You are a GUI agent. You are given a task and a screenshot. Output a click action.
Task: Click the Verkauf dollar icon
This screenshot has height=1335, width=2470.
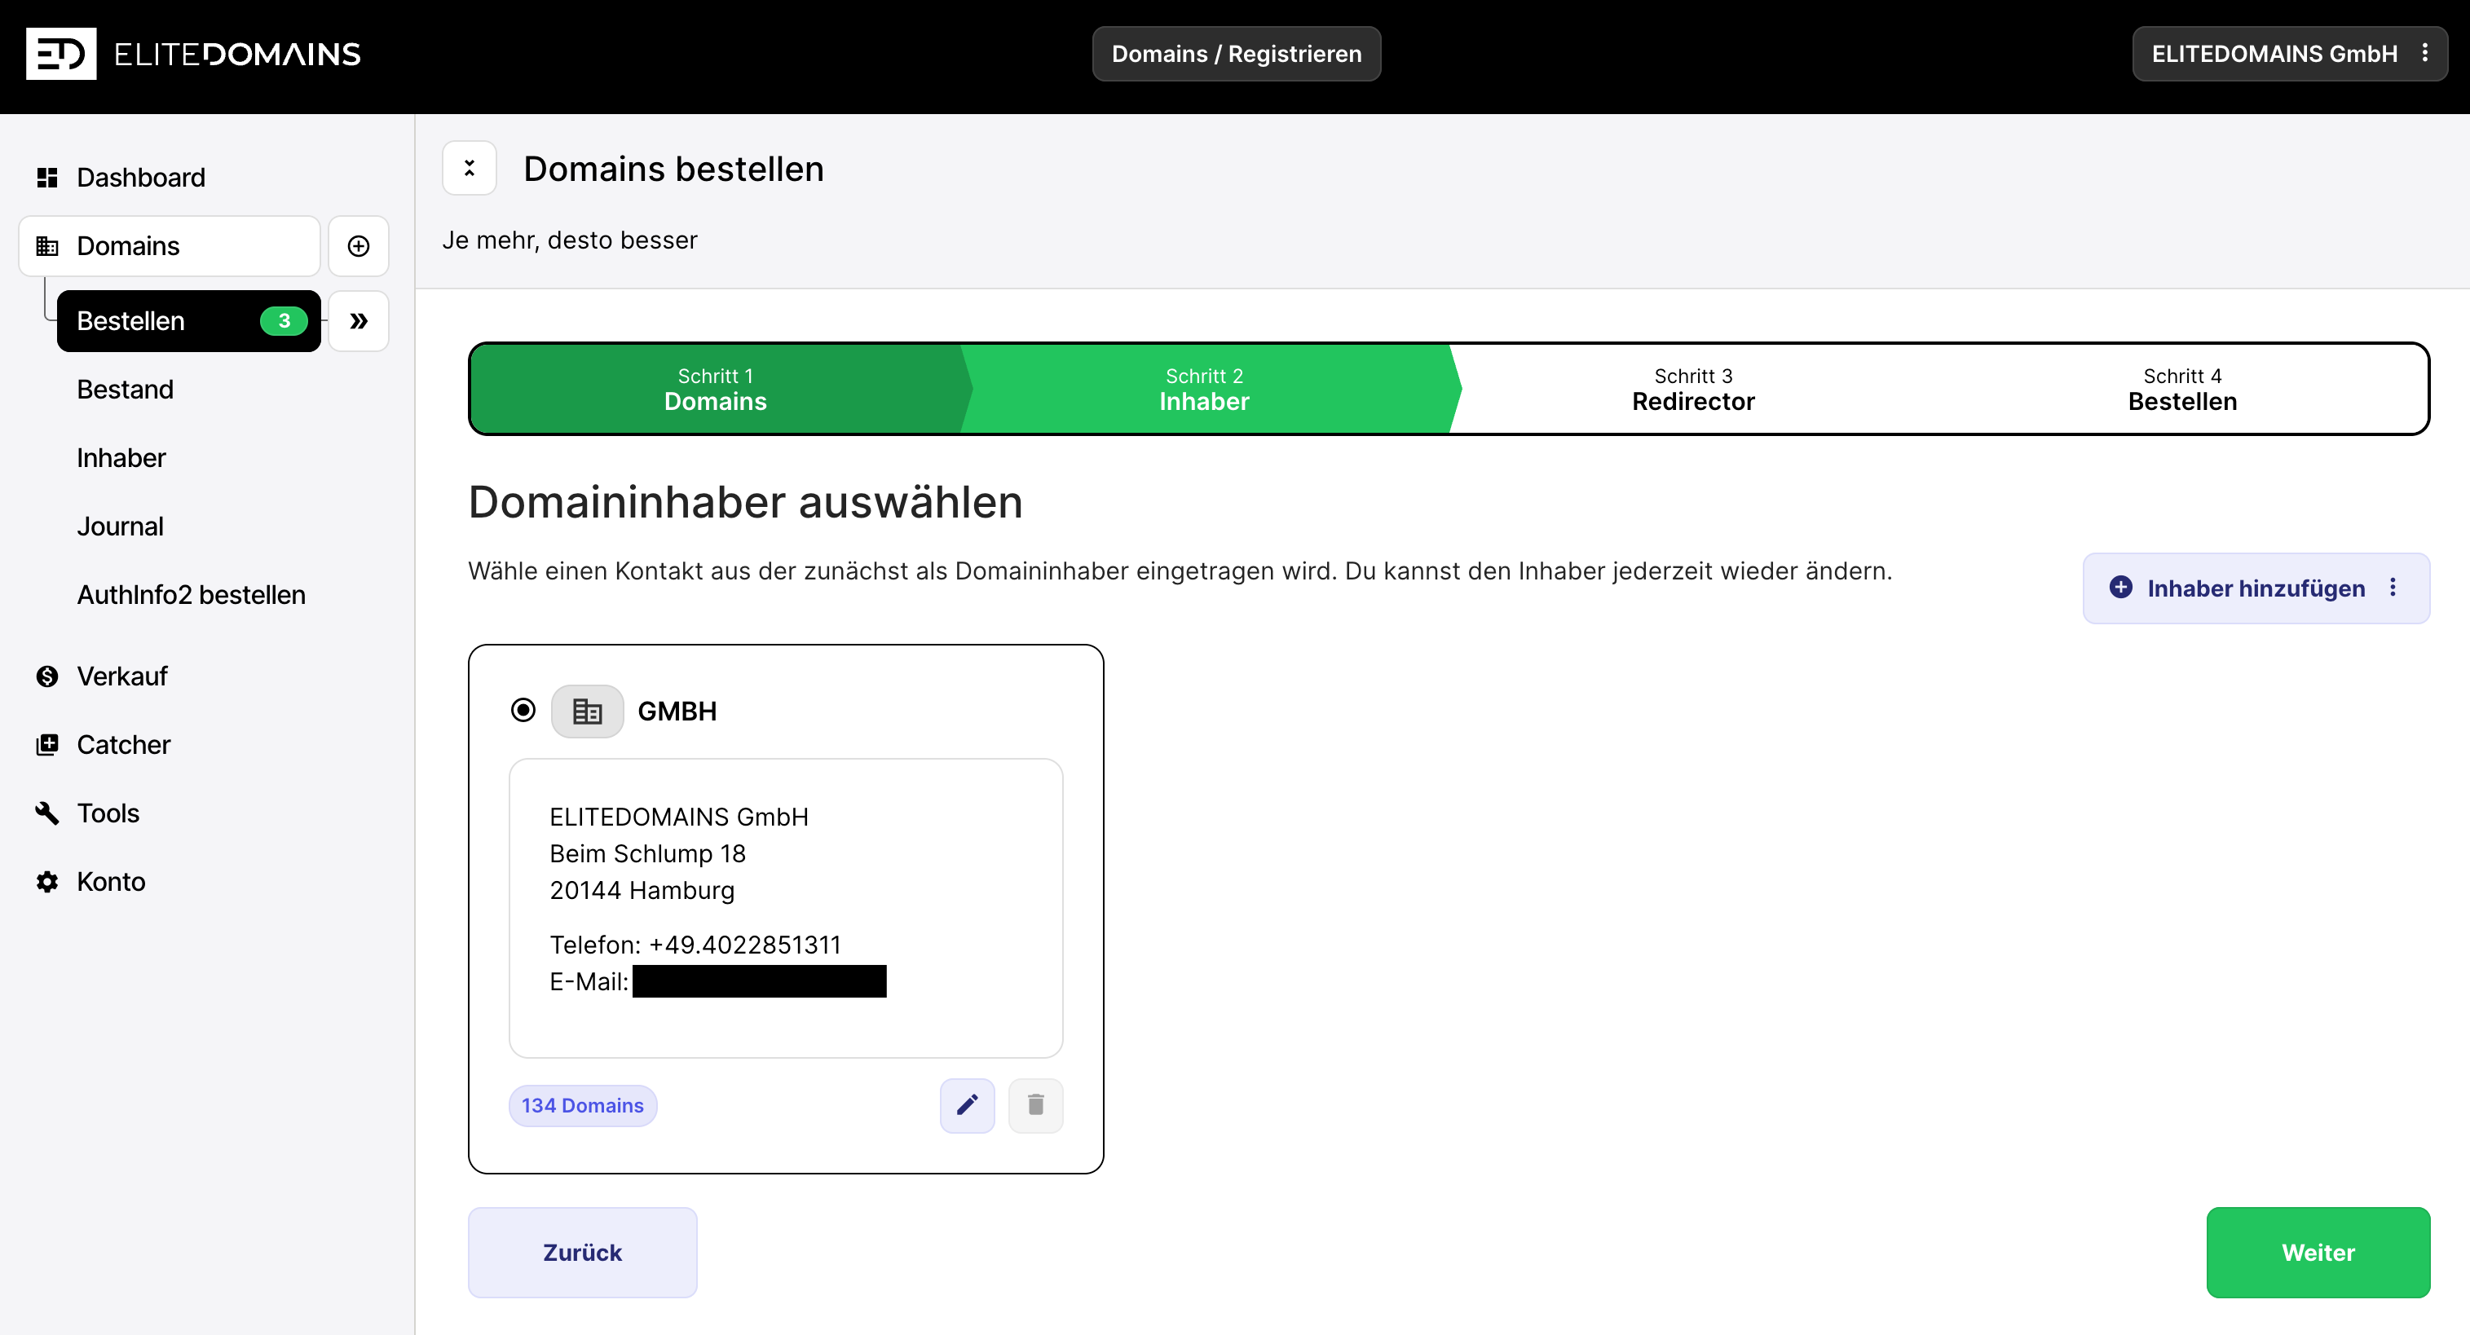(x=47, y=676)
